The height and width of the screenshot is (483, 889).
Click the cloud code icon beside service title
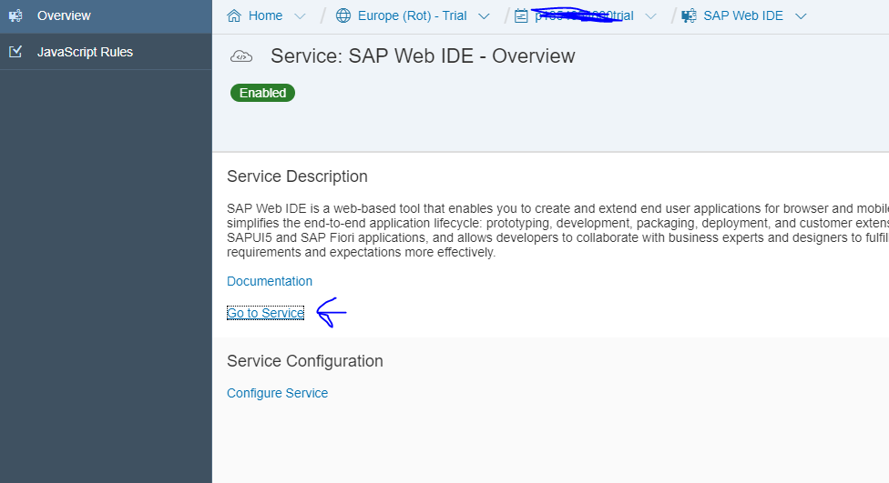[241, 56]
